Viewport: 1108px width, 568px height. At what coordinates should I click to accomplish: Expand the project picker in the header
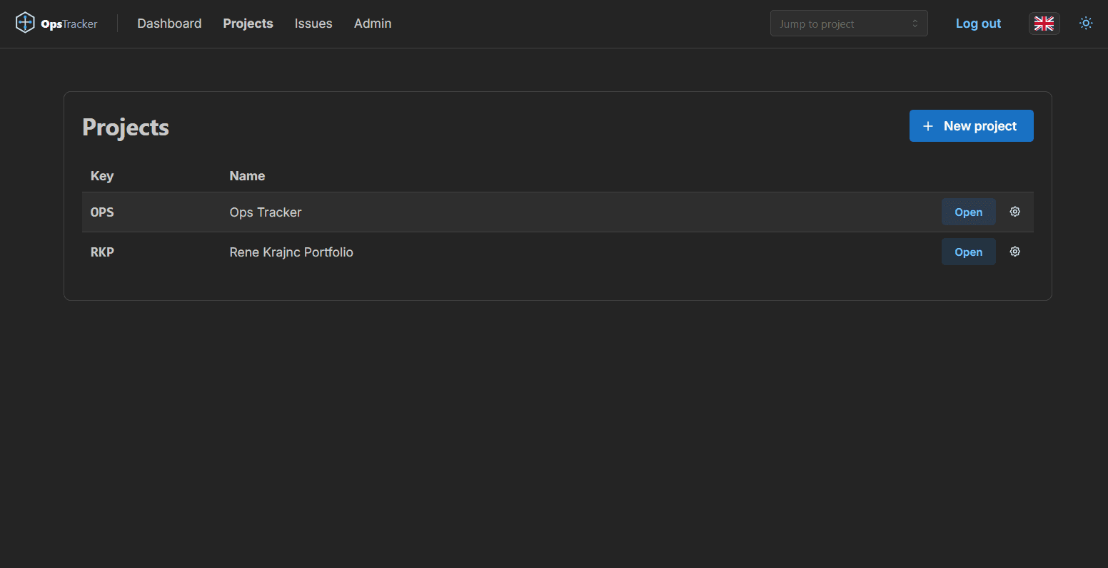(849, 23)
